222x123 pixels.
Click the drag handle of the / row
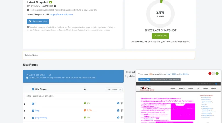tap(25, 104)
